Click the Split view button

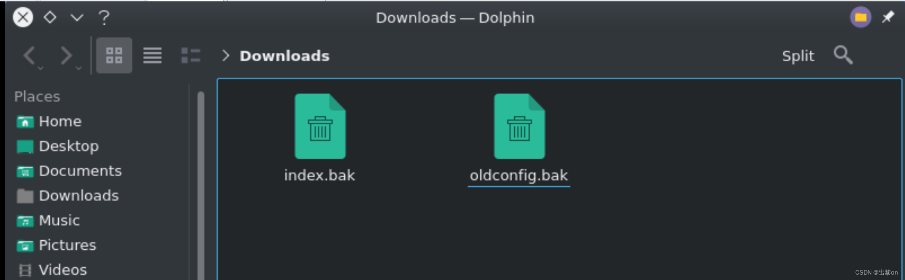click(798, 56)
